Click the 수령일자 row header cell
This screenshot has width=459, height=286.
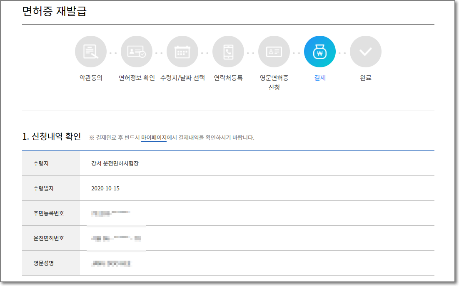[51, 188]
